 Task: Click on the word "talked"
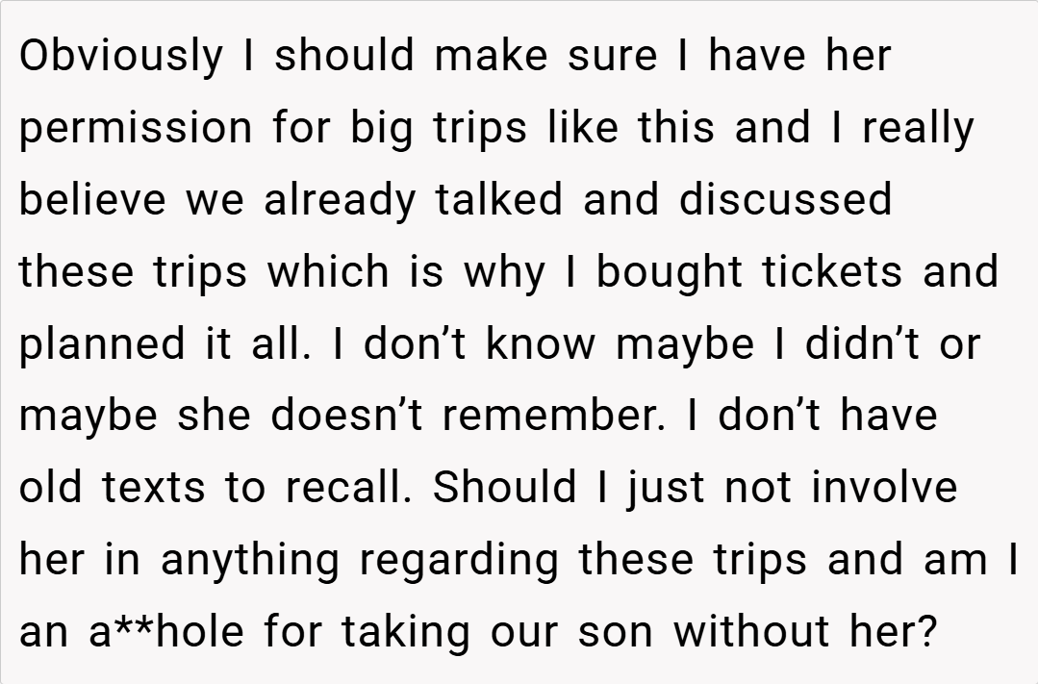[497, 200]
